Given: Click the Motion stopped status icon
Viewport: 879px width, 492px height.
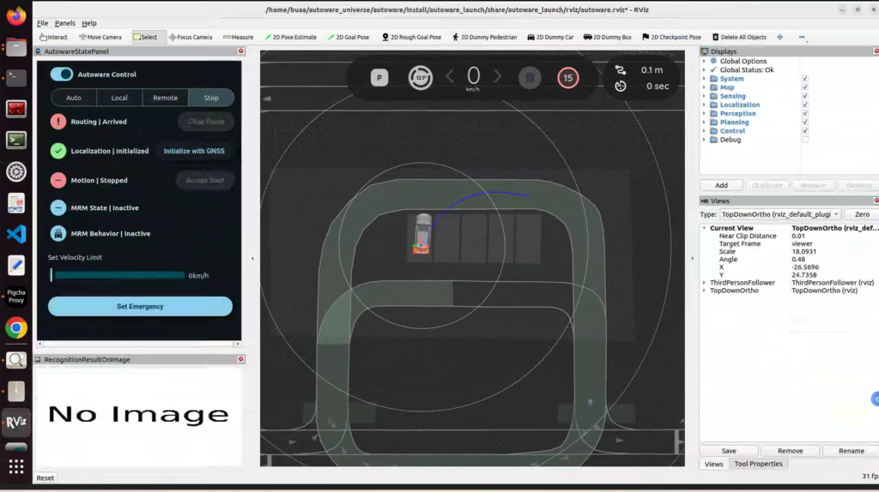Looking at the screenshot, I should pyautogui.click(x=58, y=180).
